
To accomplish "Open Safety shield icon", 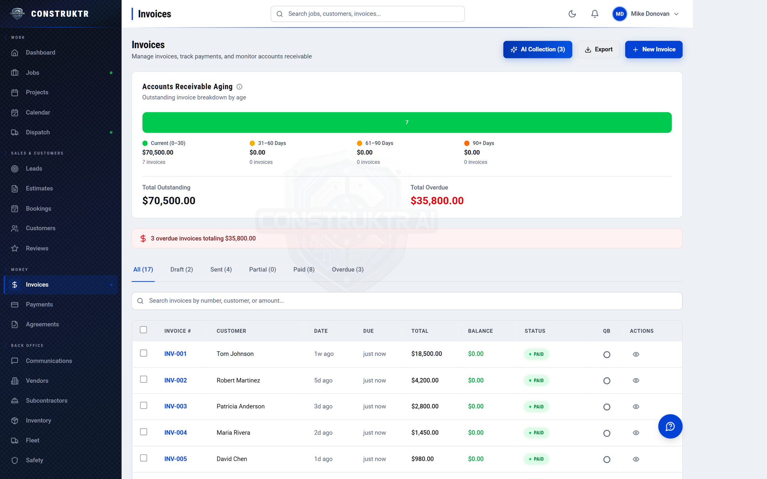I will pyautogui.click(x=15, y=460).
